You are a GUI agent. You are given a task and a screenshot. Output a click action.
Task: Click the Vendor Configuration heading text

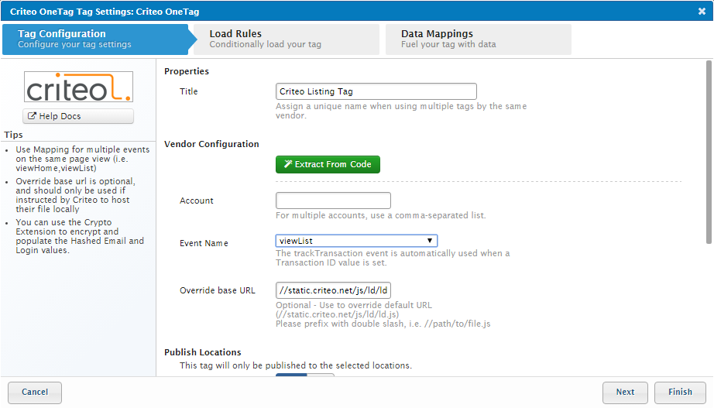(x=211, y=144)
